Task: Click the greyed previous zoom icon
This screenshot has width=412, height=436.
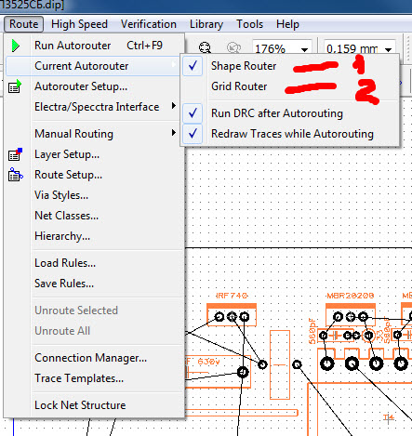Action: 233,47
